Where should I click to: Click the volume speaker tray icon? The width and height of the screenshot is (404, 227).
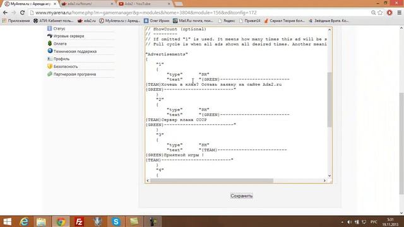349,222
